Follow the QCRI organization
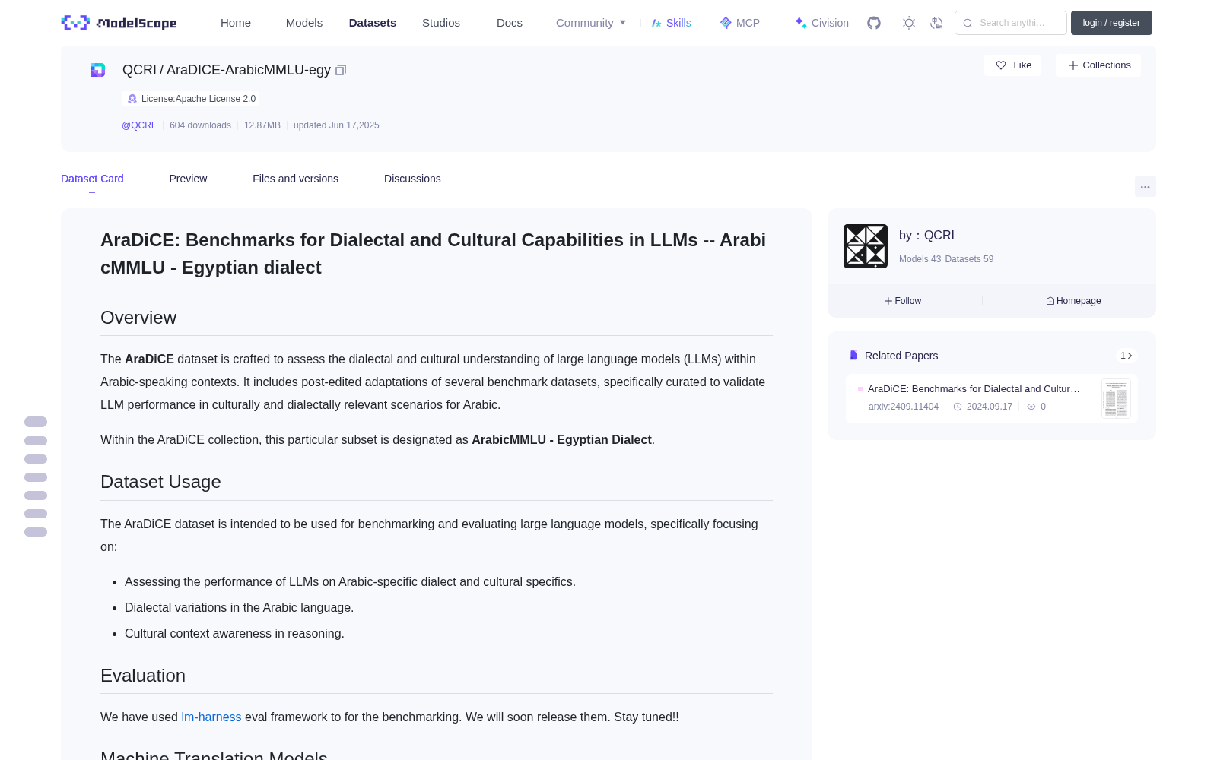1217x760 pixels. 903,301
